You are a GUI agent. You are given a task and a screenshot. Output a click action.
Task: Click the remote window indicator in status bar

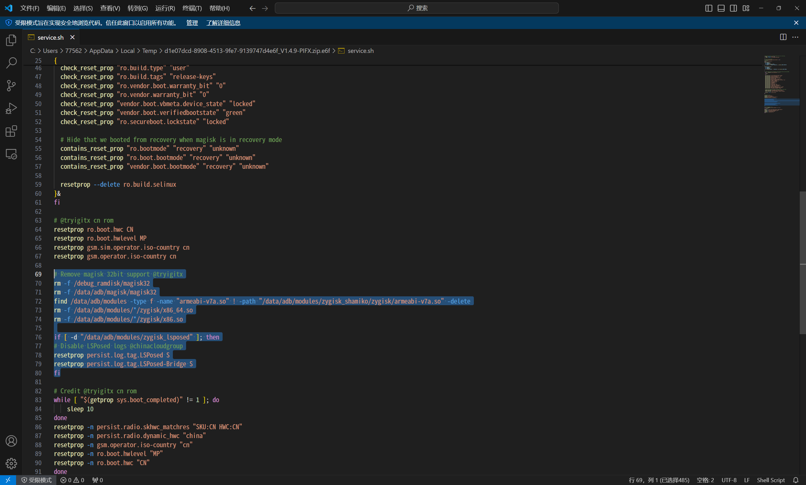8,480
